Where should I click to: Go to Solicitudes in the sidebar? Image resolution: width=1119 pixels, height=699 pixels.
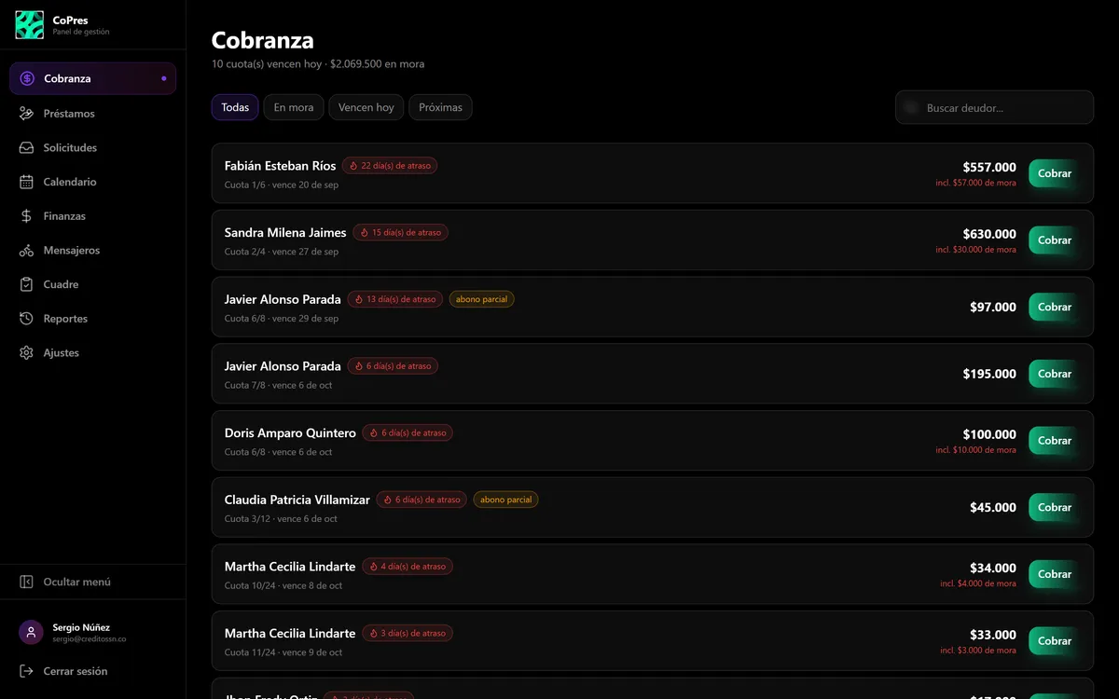click(x=93, y=148)
